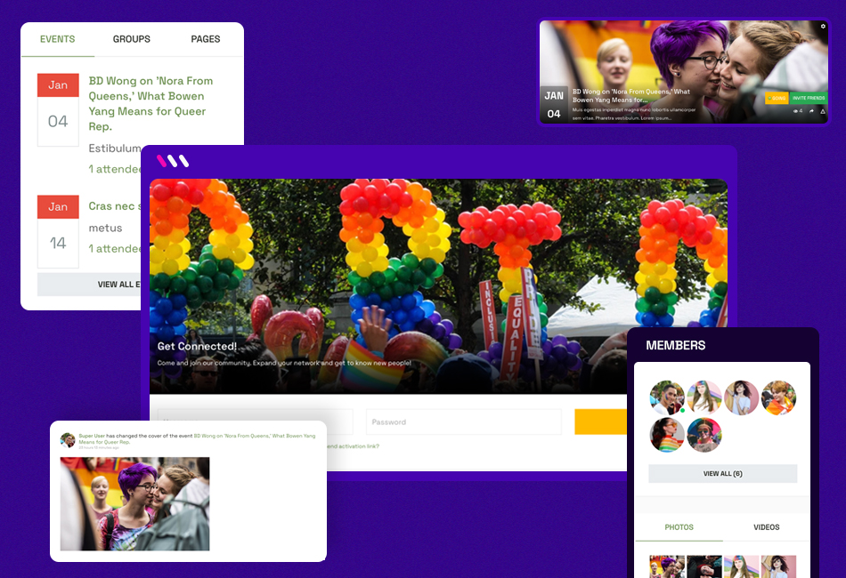This screenshot has height=578, width=846.
Task: Click the Password input field
Action: click(x=463, y=421)
